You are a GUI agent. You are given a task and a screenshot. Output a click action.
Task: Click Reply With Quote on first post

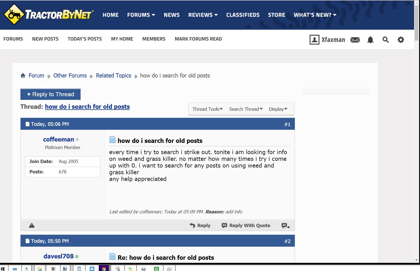pos(246,225)
